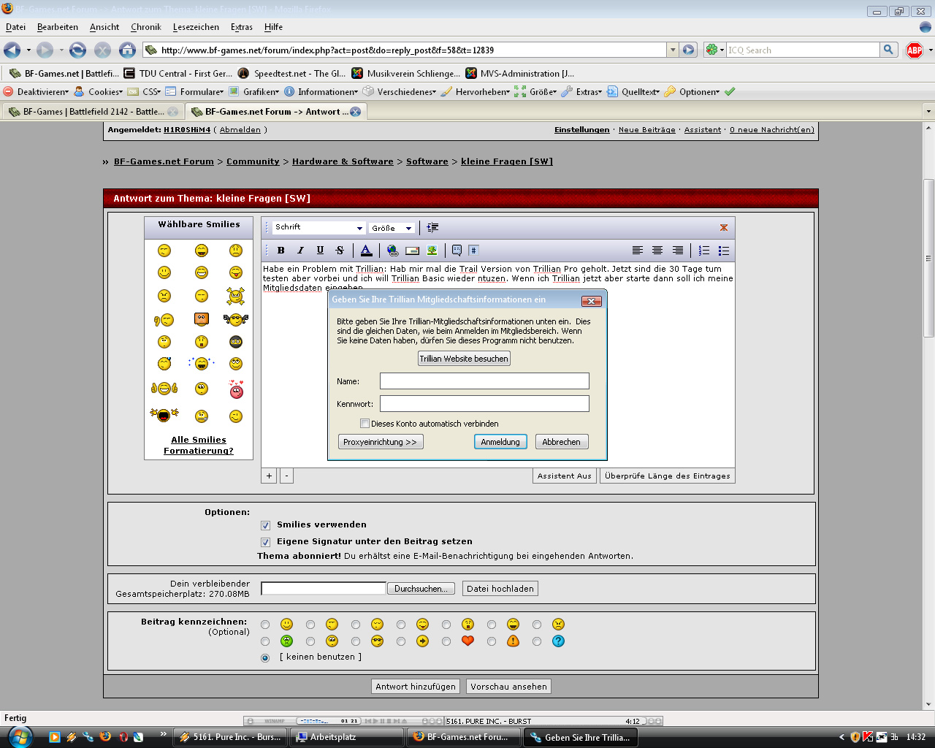Insert a bulleted list
Screen dimensions: 935x748
(724, 251)
